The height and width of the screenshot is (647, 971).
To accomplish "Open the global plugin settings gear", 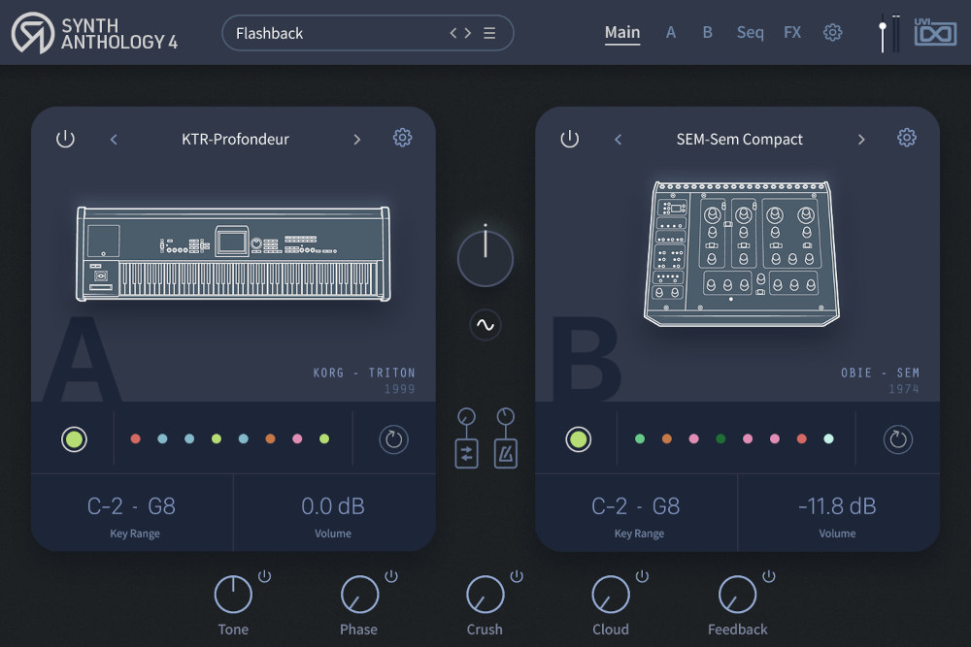I will (832, 32).
